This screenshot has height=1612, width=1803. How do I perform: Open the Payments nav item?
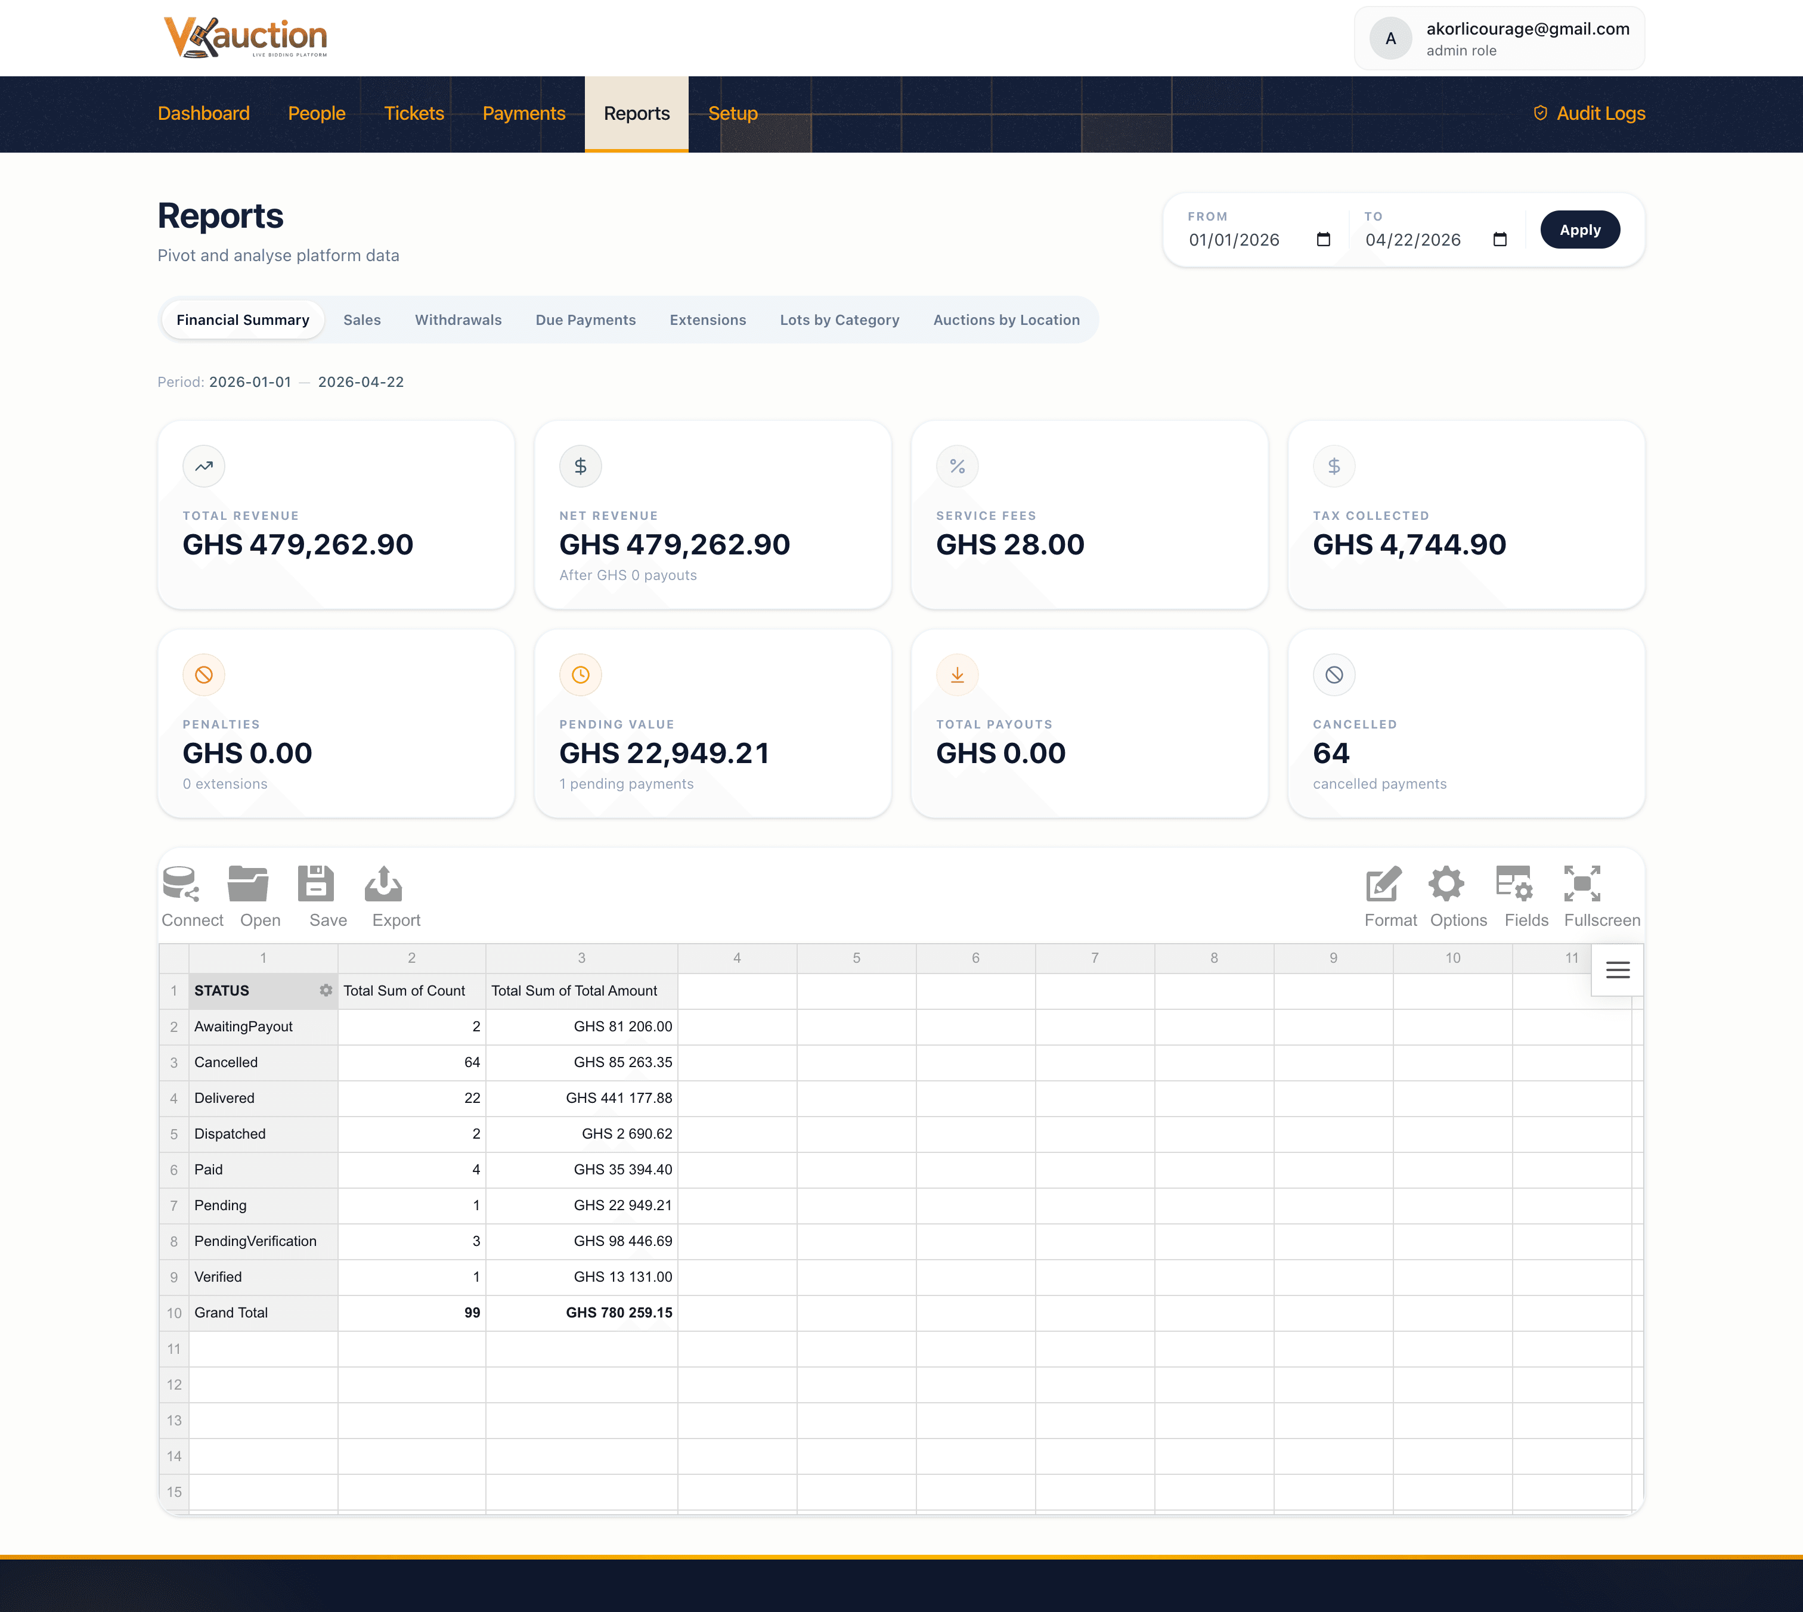(x=523, y=113)
